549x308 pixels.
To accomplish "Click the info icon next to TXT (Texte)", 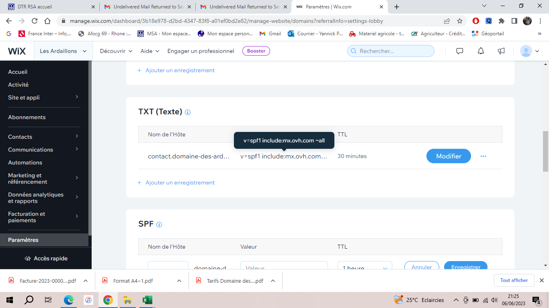I will point(188,112).
